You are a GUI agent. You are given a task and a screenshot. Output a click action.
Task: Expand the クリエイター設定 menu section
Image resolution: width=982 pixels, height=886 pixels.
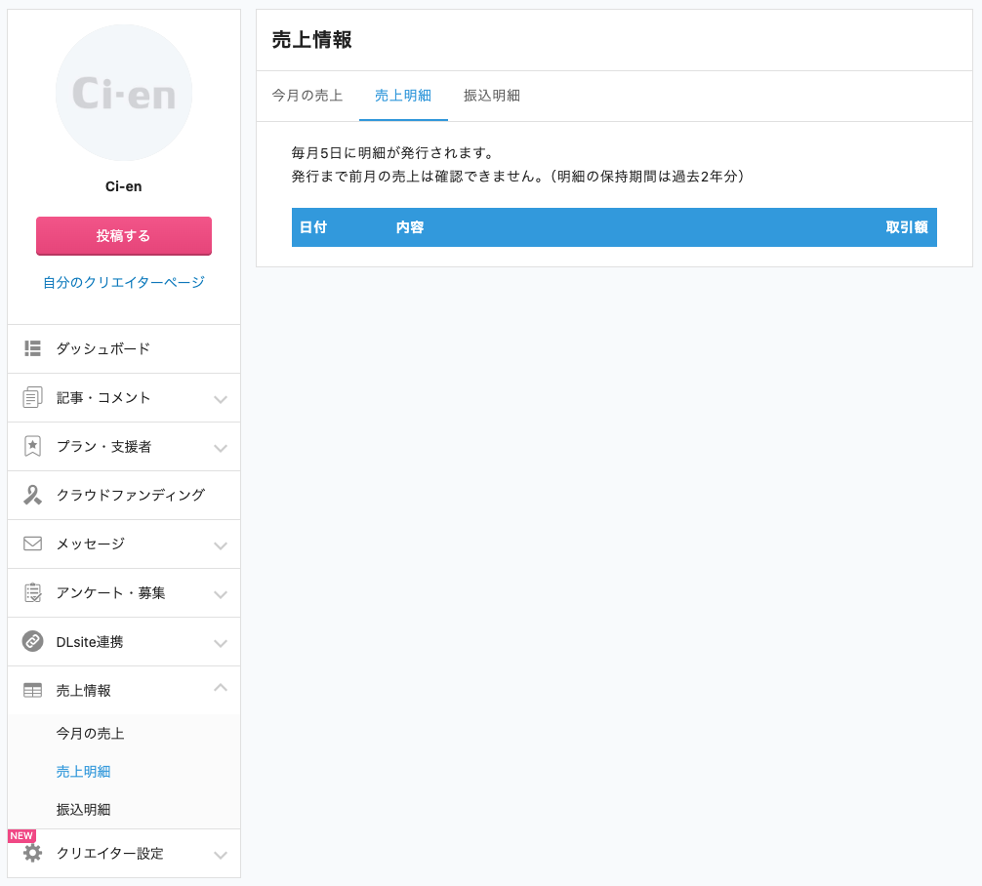point(220,853)
